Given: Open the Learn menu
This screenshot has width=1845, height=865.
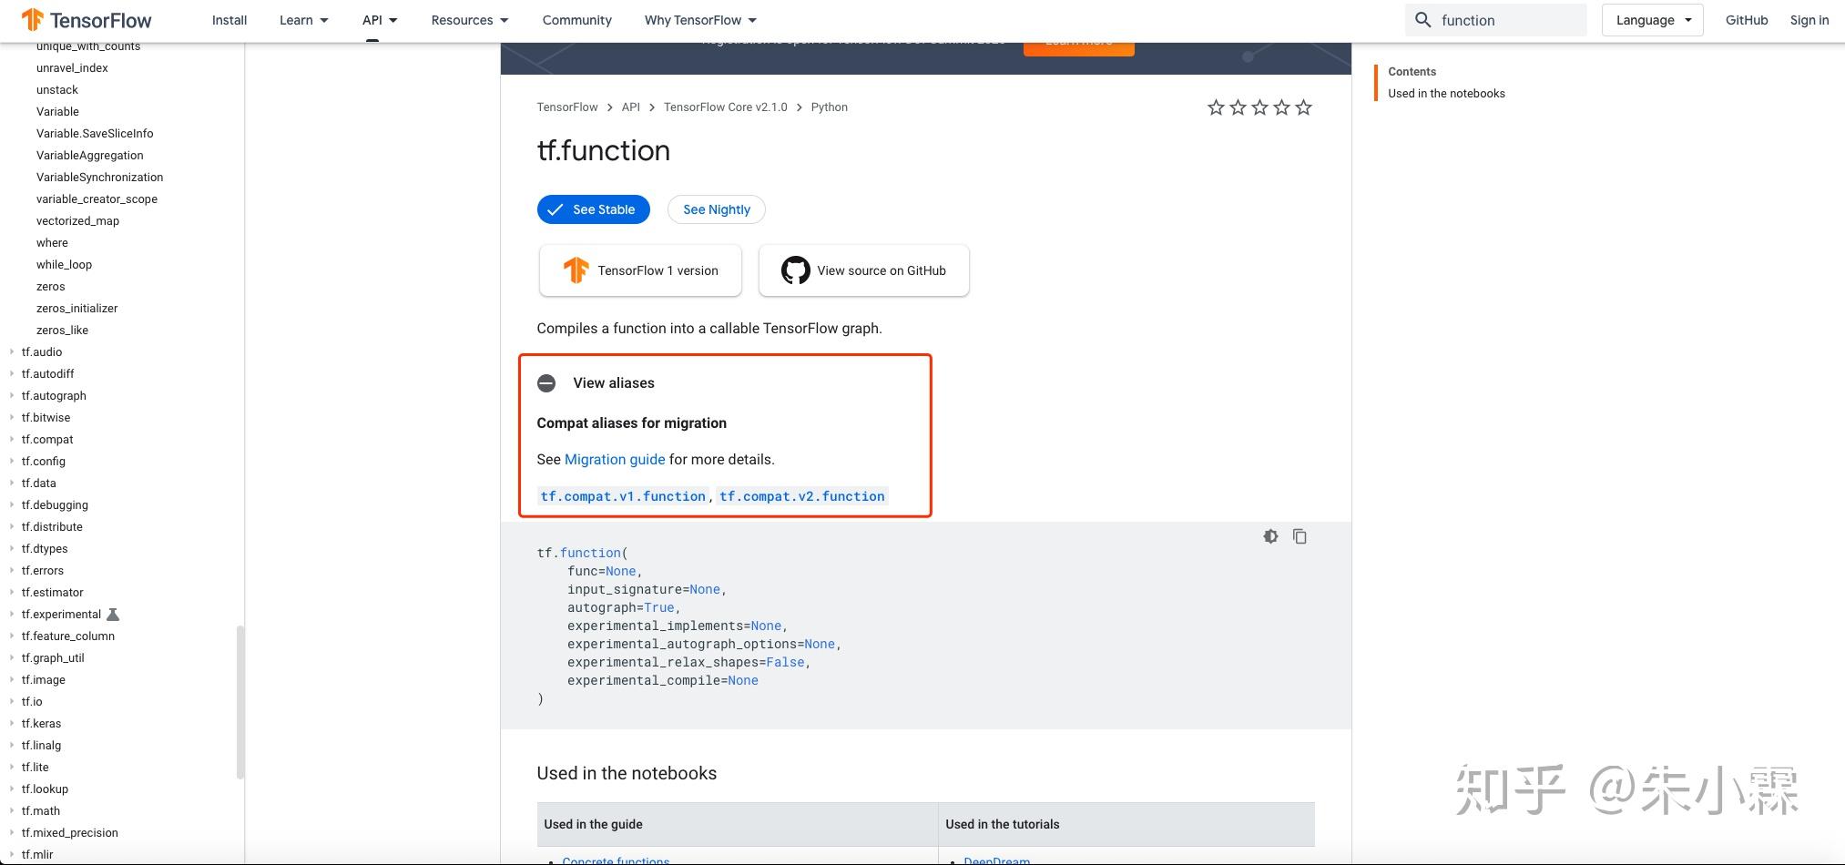Looking at the screenshot, I should click(x=303, y=19).
